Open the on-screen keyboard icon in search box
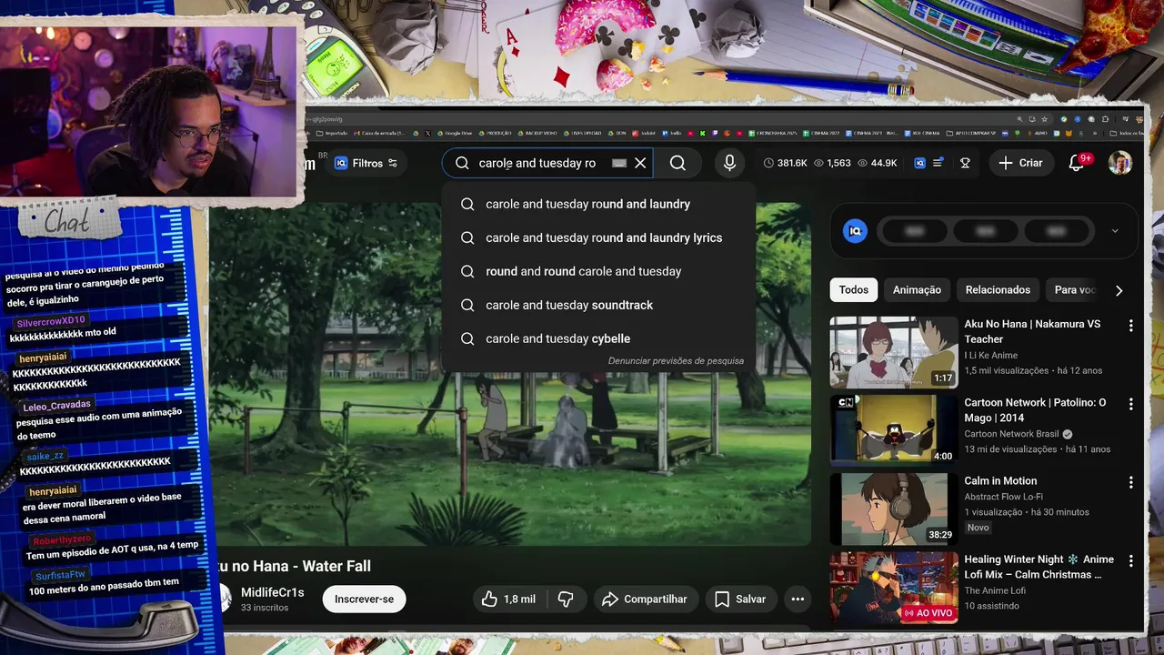The image size is (1164, 655). [x=619, y=163]
